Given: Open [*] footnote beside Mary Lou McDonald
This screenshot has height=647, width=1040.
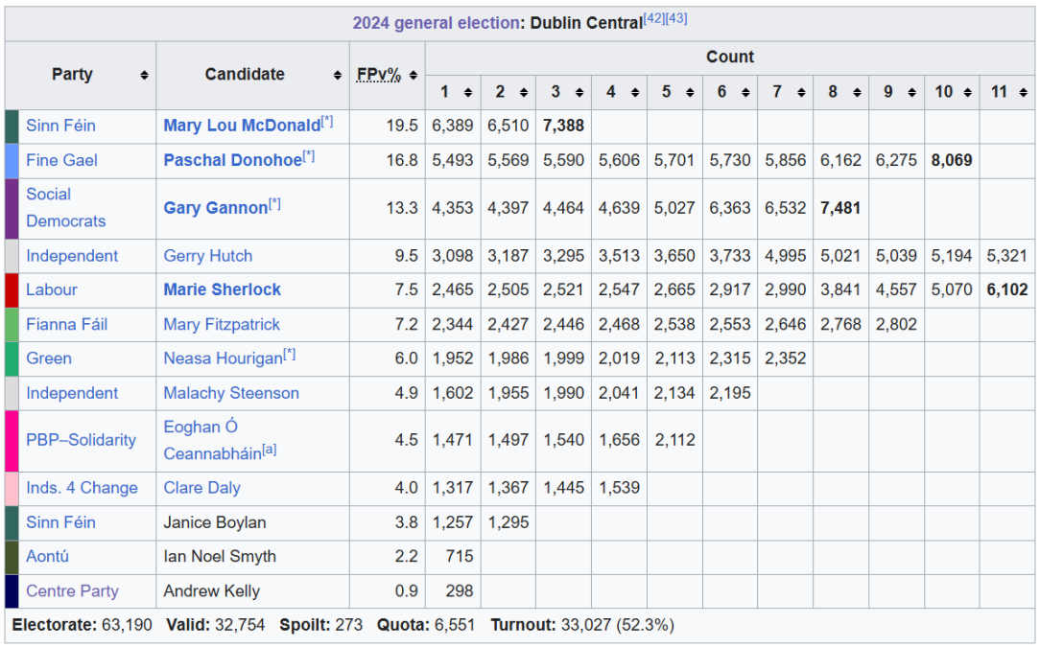Looking at the screenshot, I should tap(328, 122).
